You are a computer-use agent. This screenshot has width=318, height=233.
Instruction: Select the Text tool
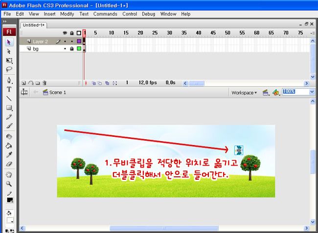(x=9, y=89)
